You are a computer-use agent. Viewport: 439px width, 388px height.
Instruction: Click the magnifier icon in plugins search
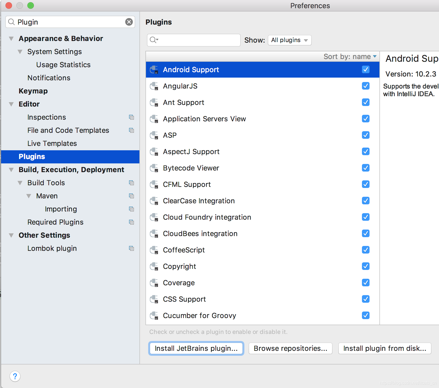[x=154, y=40]
